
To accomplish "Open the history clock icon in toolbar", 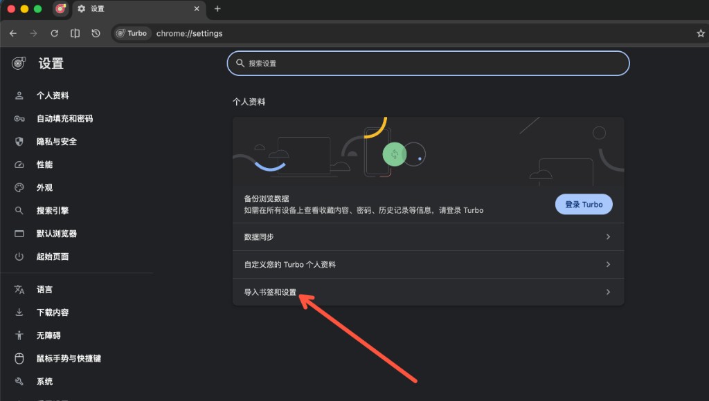I will pyautogui.click(x=96, y=33).
